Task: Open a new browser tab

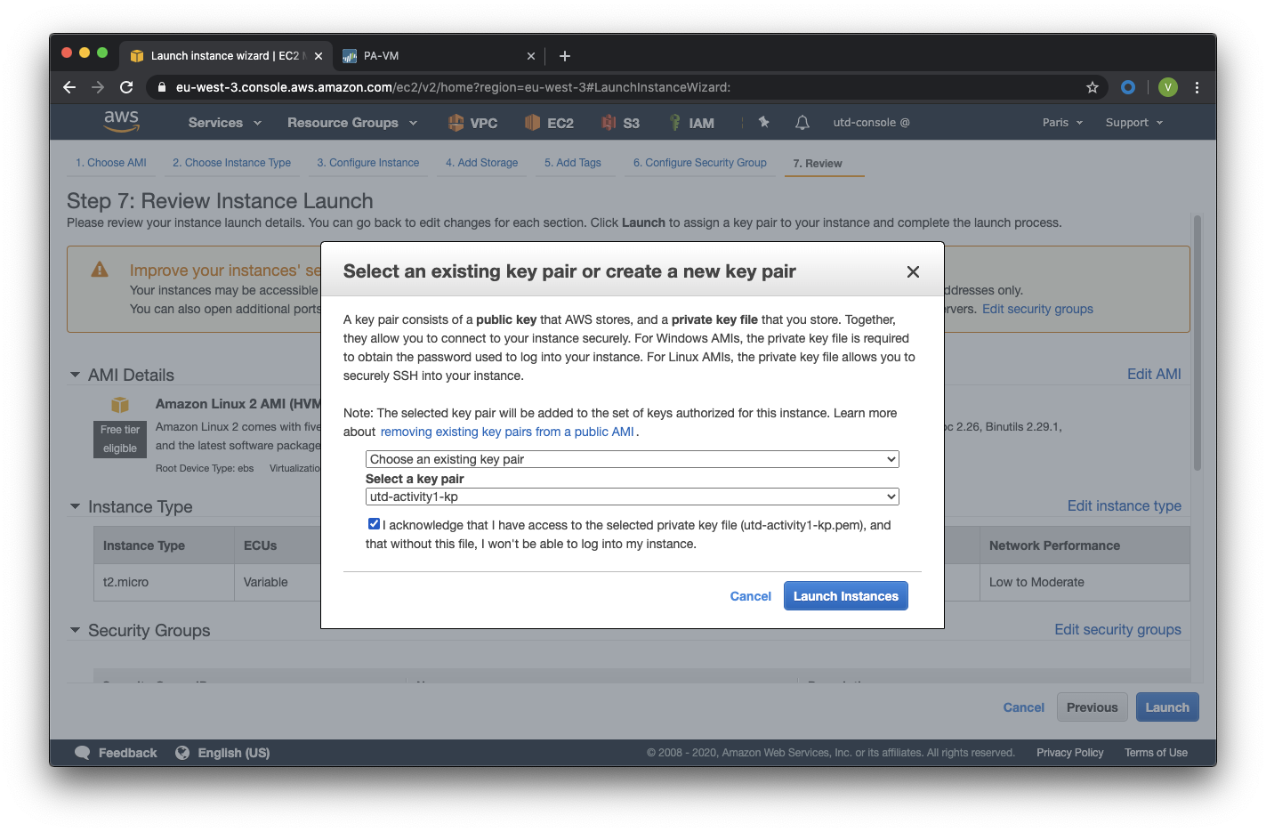Action: pos(565,56)
